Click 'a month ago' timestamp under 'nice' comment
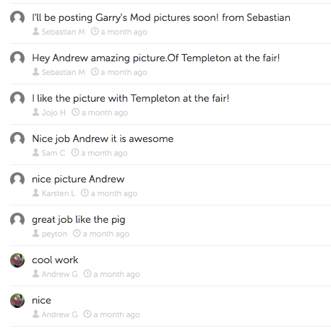 point(116,314)
